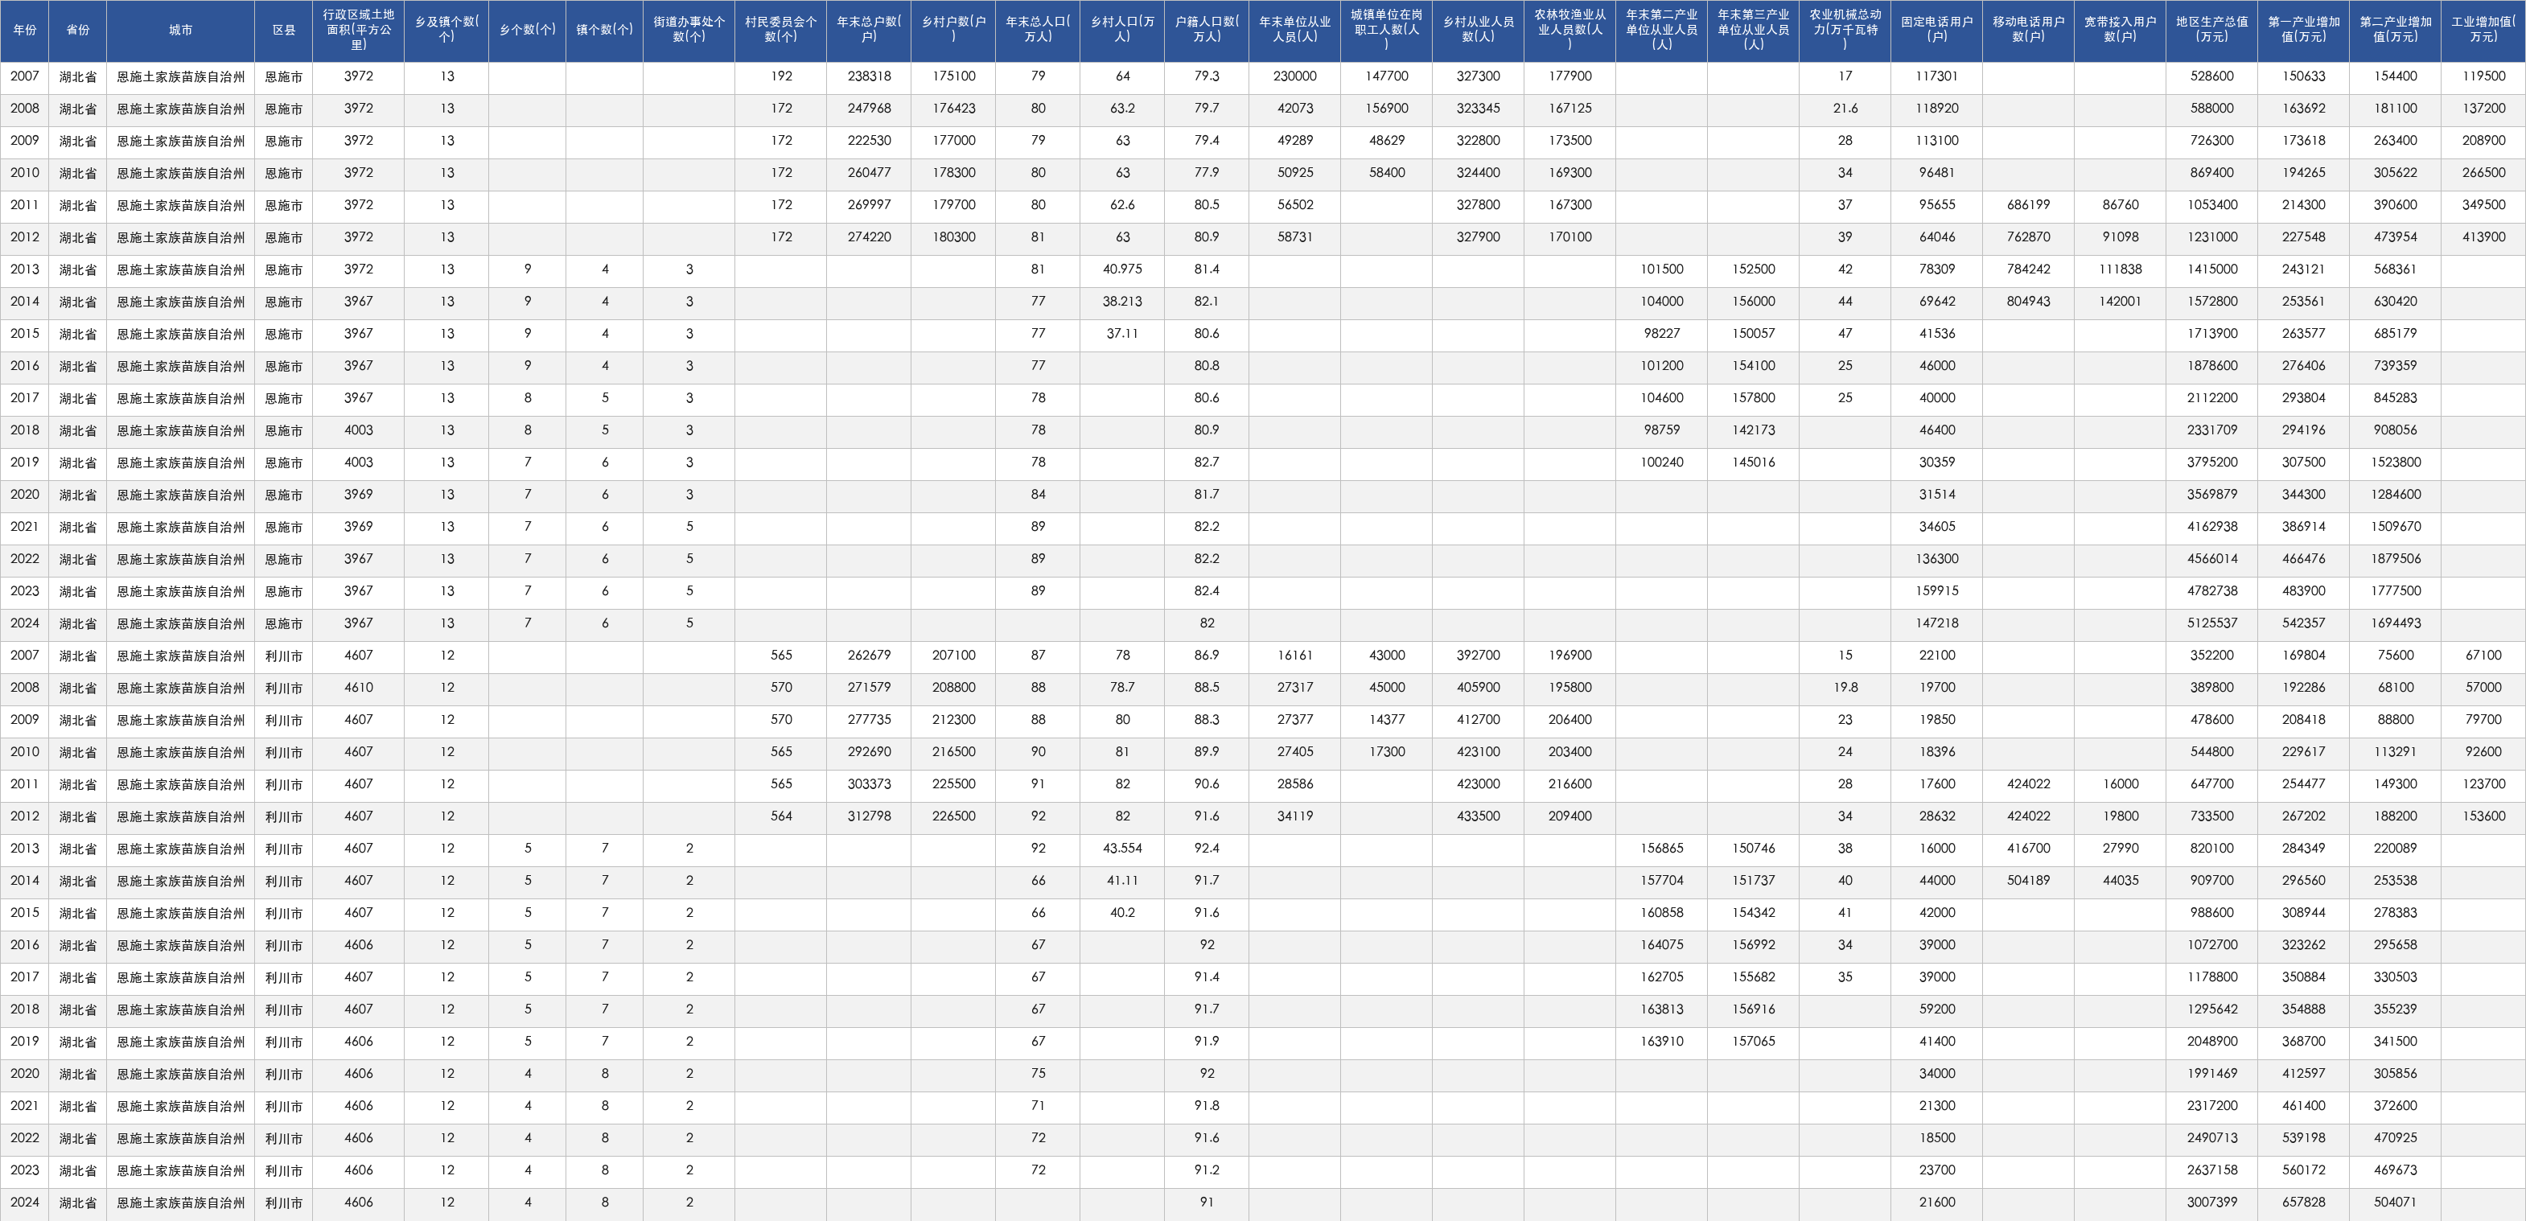This screenshot has width=2526, height=1221.
Task: Select 利川市 cell in 2007 row
Action: pyautogui.click(x=283, y=655)
